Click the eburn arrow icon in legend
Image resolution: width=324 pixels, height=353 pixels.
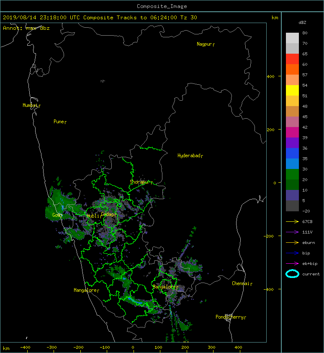tap(292, 243)
